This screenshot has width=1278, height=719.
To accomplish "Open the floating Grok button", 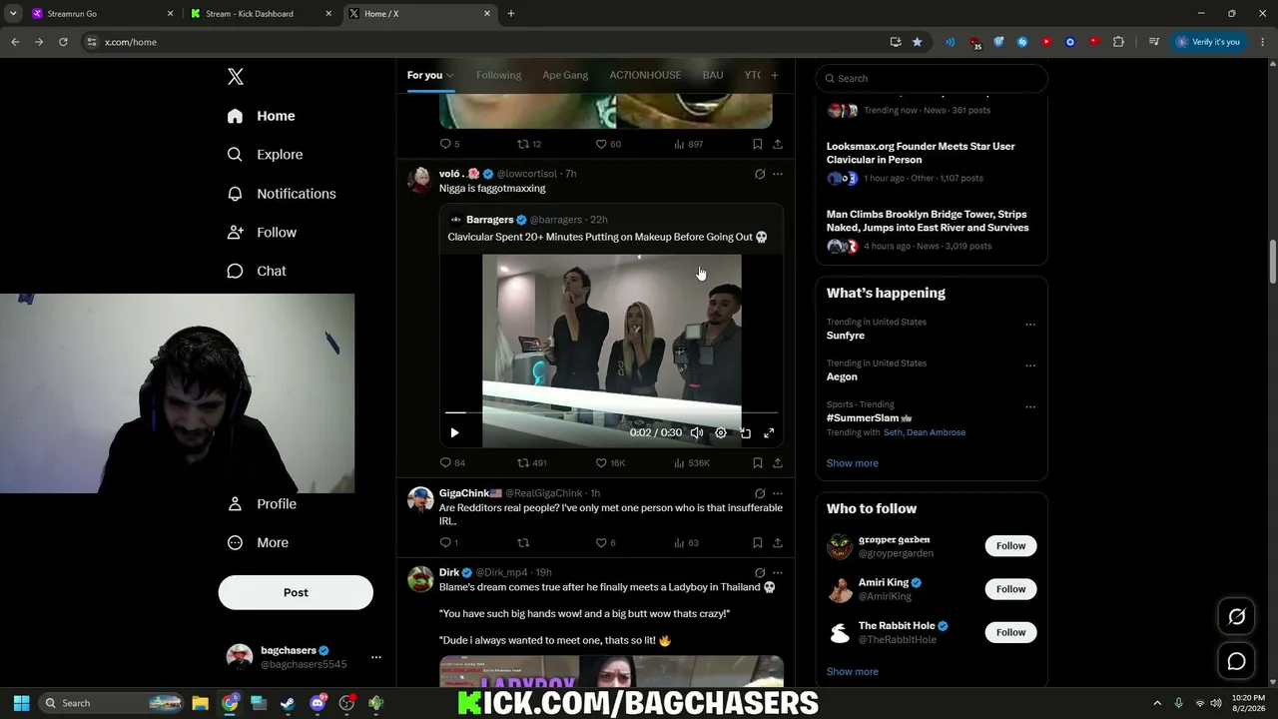I will coord(1236,617).
